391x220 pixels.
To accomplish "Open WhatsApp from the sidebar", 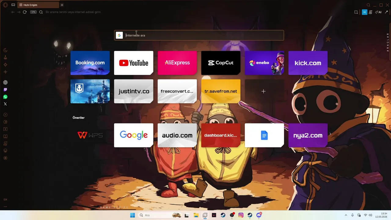I will pyautogui.click(x=5, y=97).
